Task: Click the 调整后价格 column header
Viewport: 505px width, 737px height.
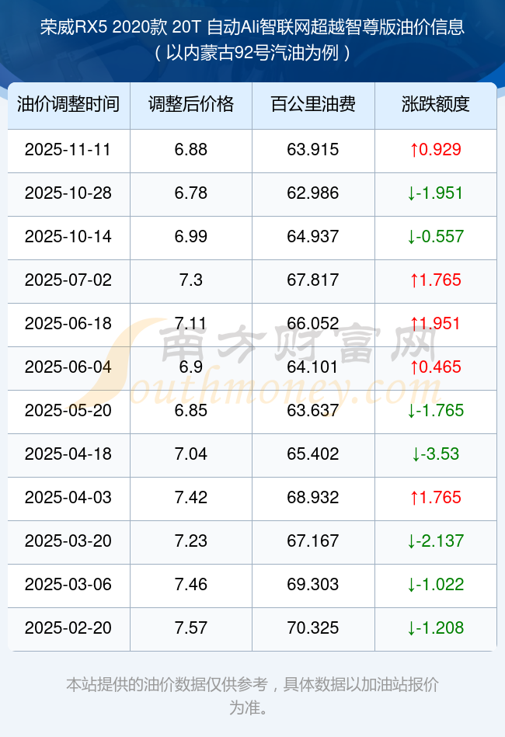Action: coord(191,104)
